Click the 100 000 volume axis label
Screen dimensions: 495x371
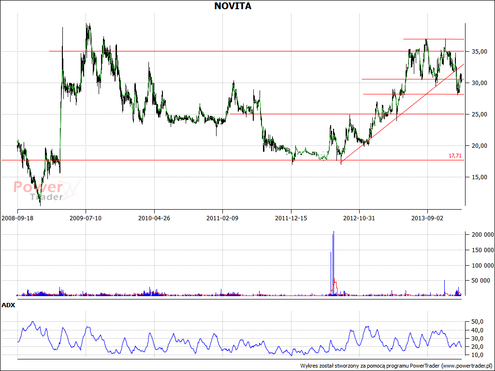point(483,266)
